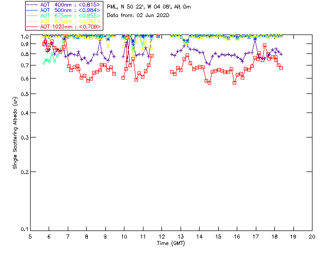Click the y-axis tick label 0.1

pyautogui.click(x=23, y=229)
